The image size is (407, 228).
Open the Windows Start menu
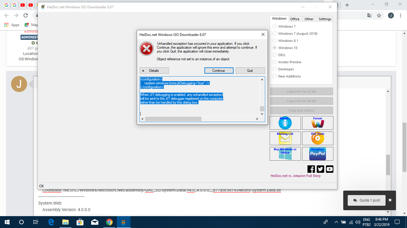click(7, 222)
